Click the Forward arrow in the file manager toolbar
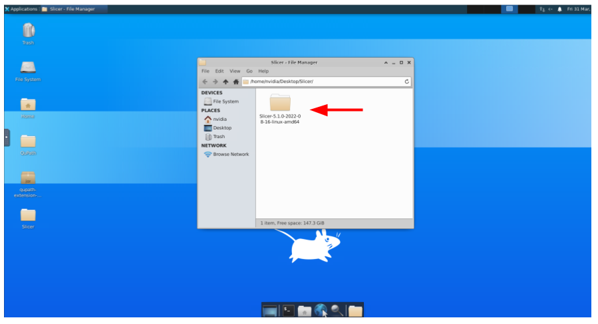Image resolution: width=598 pixels, height=324 pixels. point(215,82)
